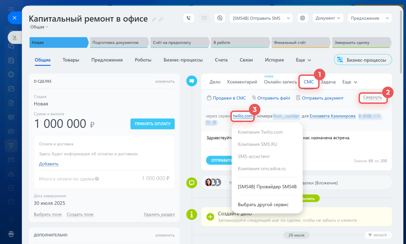Click Свернуть link to collapse SMS panel
The image size is (406, 244).
pyautogui.click(x=372, y=98)
